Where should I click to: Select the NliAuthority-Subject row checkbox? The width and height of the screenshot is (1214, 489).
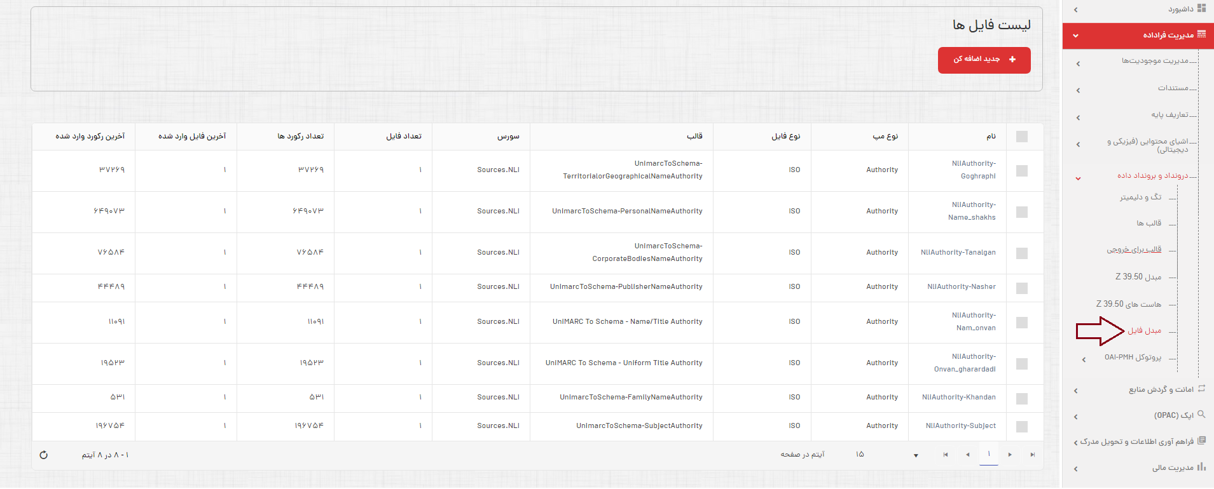1022,427
